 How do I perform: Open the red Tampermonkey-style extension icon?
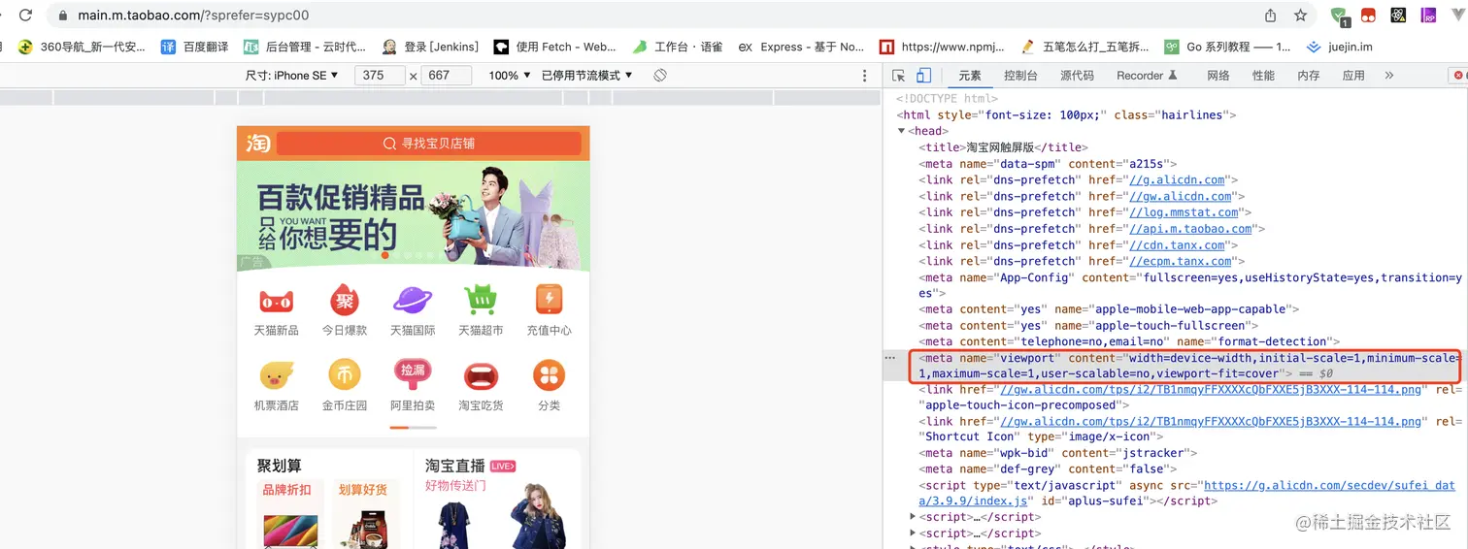[x=1368, y=16]
